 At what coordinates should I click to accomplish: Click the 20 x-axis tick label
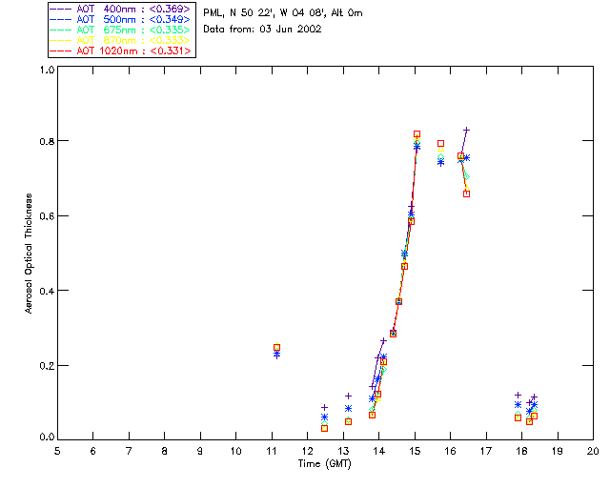coord(593,452)
